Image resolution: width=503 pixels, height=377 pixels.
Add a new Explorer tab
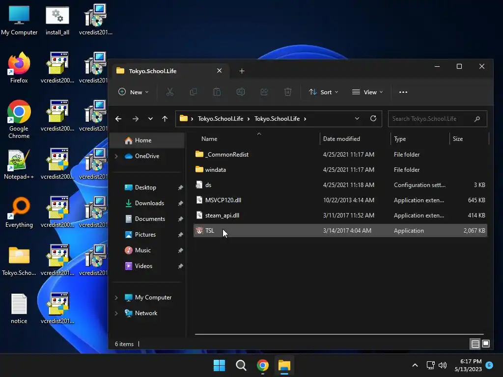point(242,71)
